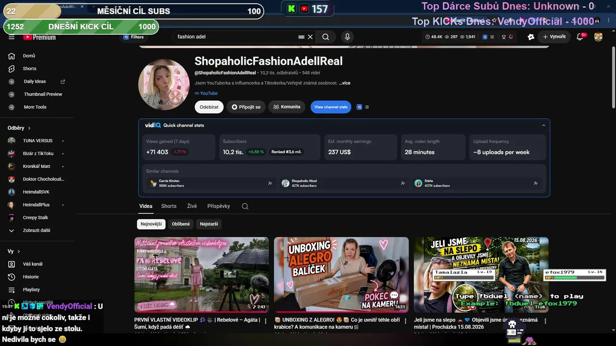This screenshot has height=346, width=616.
Task: Open the account avatar menu
Action: coord(598,37)
